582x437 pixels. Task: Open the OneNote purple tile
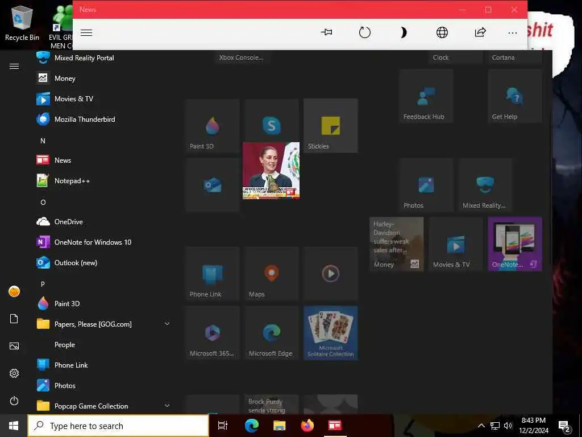point(515,244)
